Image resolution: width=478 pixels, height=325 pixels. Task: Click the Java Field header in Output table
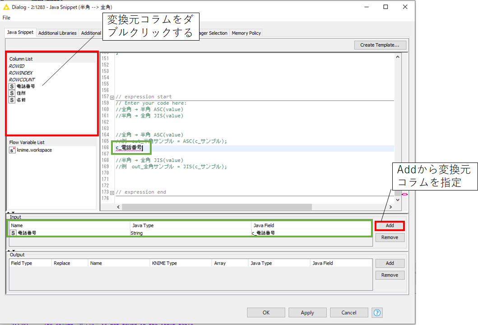[x=341, y=263]
